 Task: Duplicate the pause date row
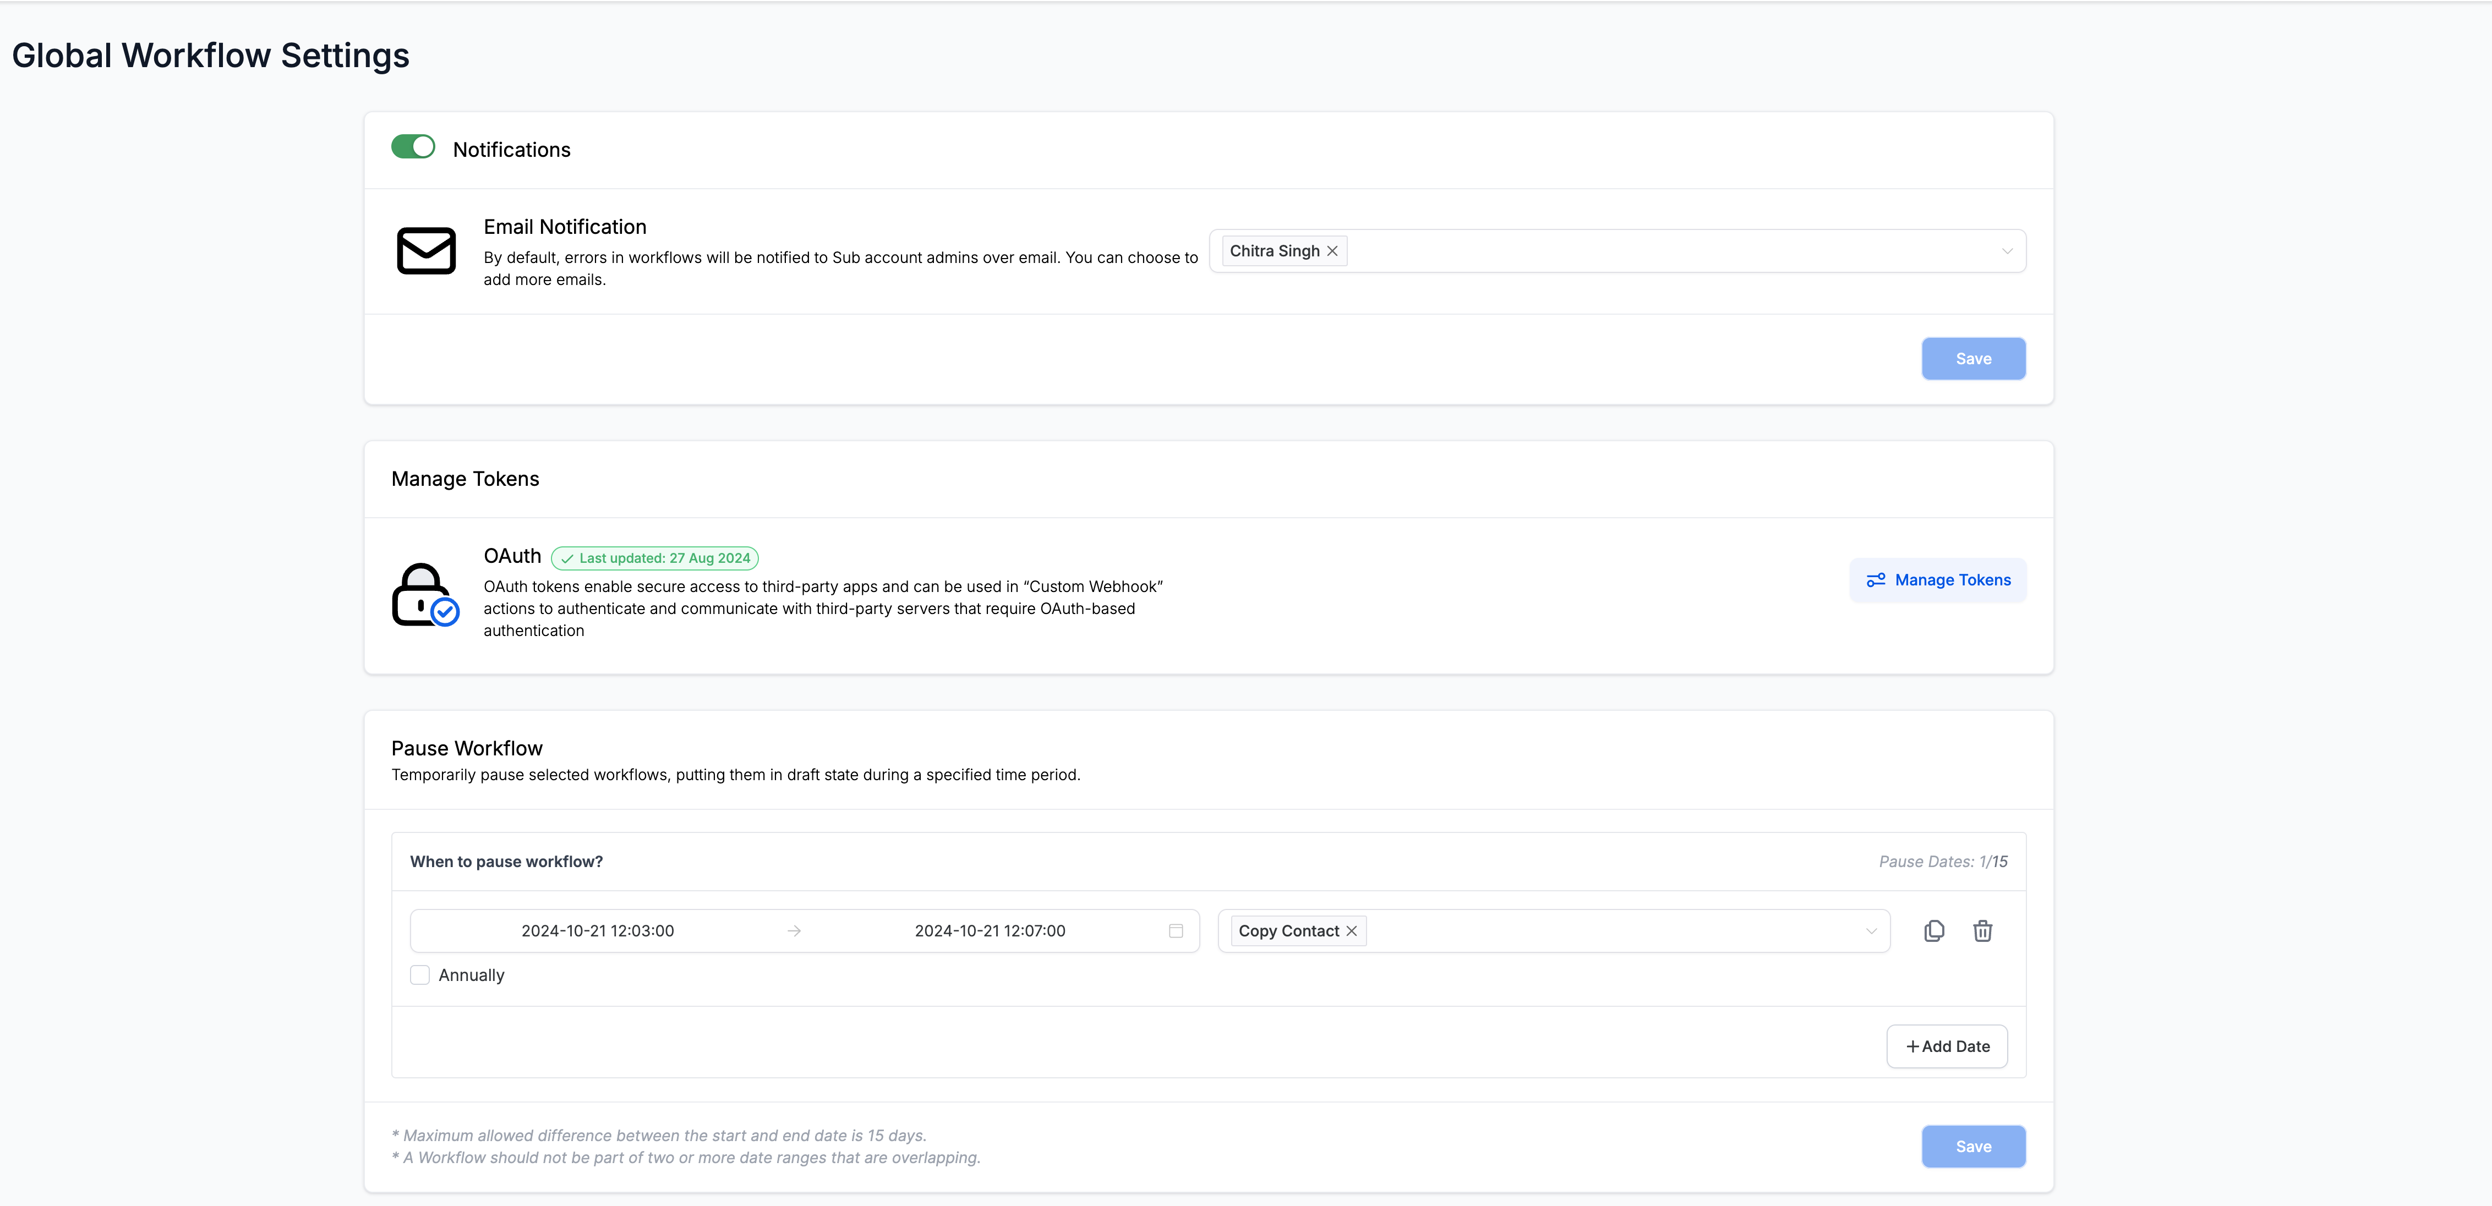(x=1934, y=930)
